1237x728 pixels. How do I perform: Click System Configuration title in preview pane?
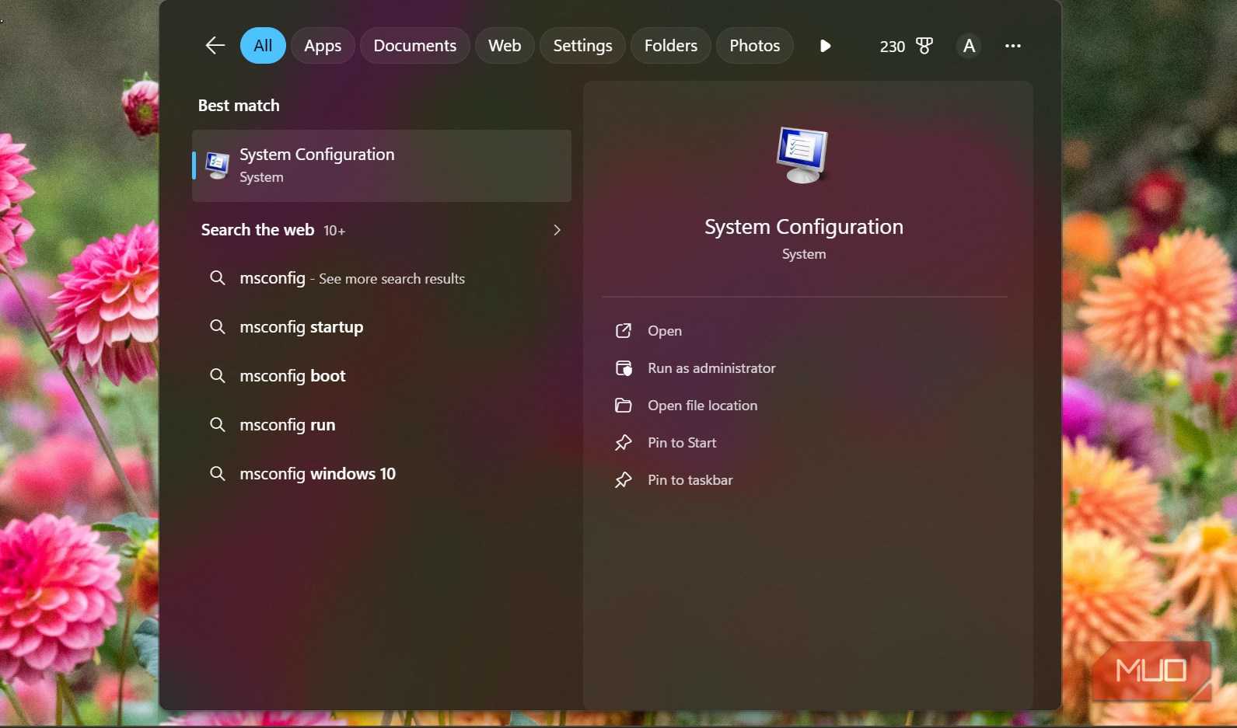point(804,227)
